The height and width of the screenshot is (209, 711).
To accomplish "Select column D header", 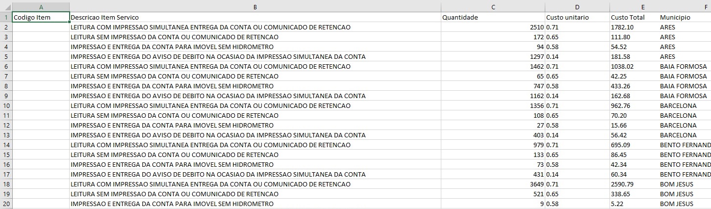I will [577, 7].
